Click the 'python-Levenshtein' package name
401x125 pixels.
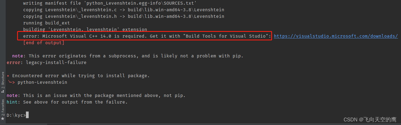[42, 82]
